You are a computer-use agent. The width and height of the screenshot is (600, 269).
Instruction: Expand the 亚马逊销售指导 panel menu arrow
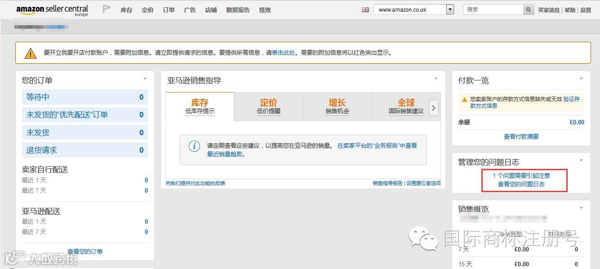tap(436, 79)
